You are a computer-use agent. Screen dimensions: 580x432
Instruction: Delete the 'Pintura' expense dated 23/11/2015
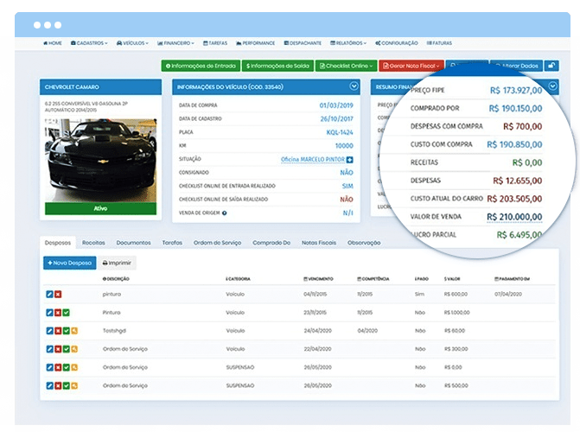pos(58,313)
